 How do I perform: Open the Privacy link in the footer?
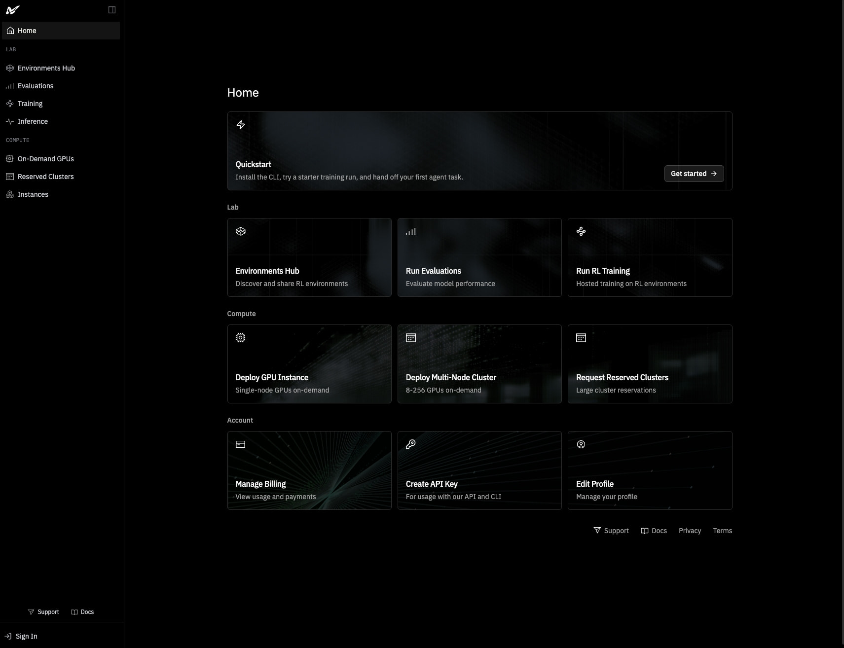click(x=690, y=531)
